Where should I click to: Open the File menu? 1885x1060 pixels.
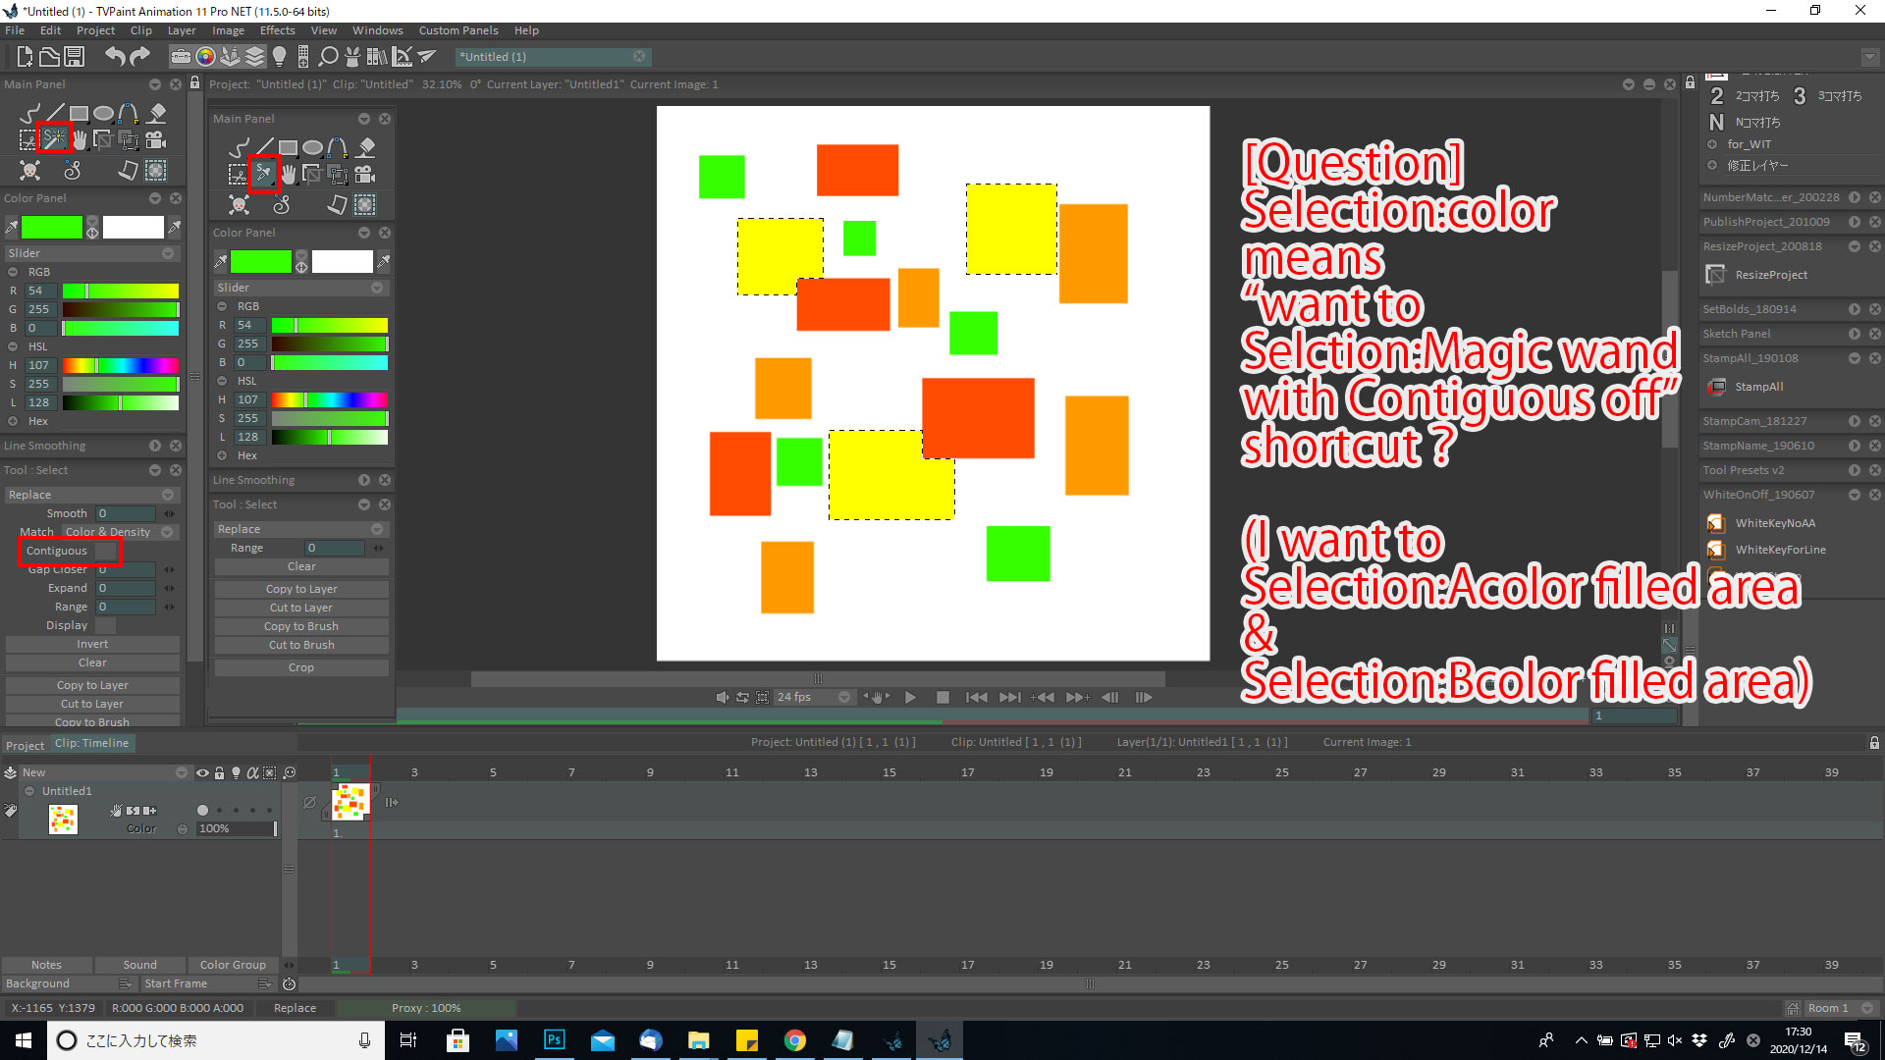(x=15, y=30)
